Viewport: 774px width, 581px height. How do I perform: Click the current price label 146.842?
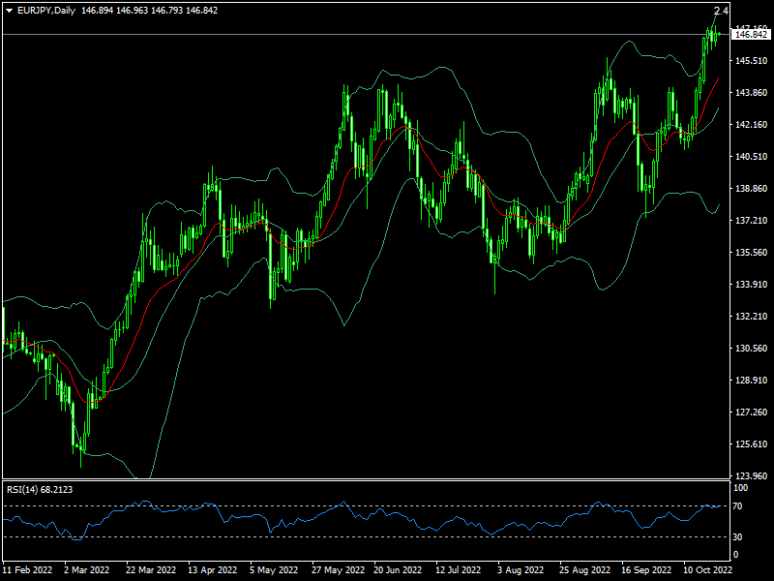[752, 34]
